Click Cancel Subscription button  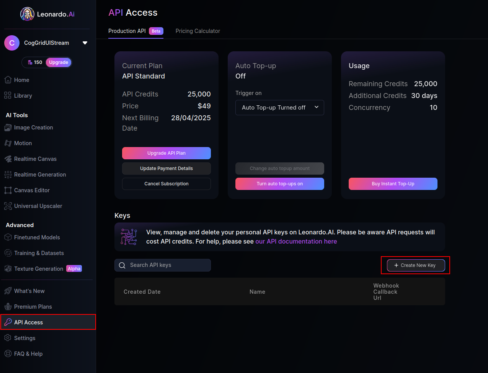[166, 184]
